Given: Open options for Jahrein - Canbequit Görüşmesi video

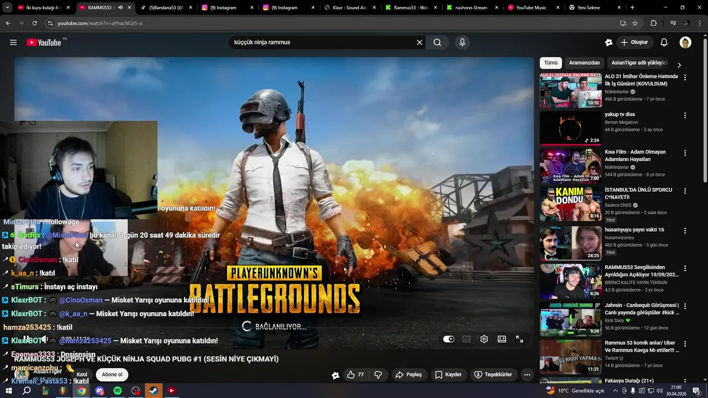Looking at the screenshot, I should click(685, 306).
